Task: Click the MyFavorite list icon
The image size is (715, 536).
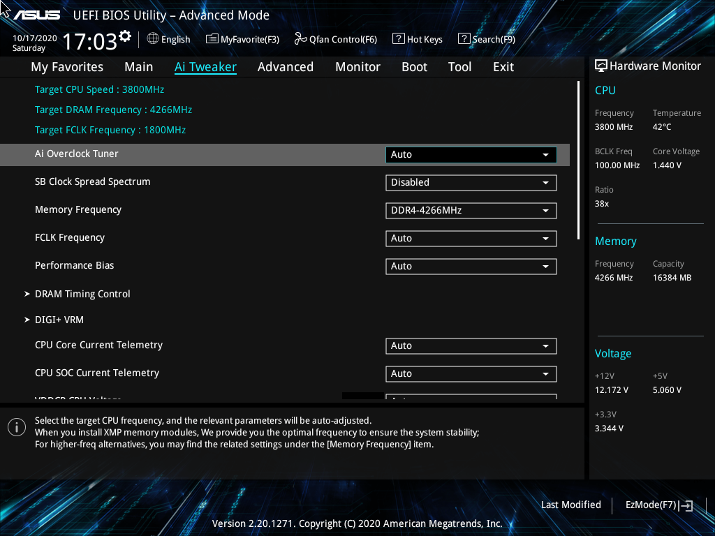Action: click(212, 39)
